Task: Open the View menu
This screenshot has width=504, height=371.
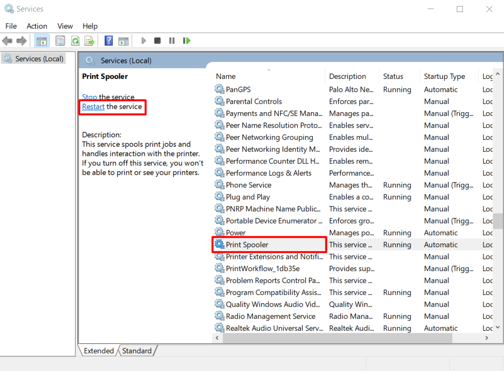Action: click(x=65, y=26)
